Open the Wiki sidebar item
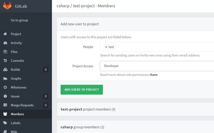 coord(14,131)
